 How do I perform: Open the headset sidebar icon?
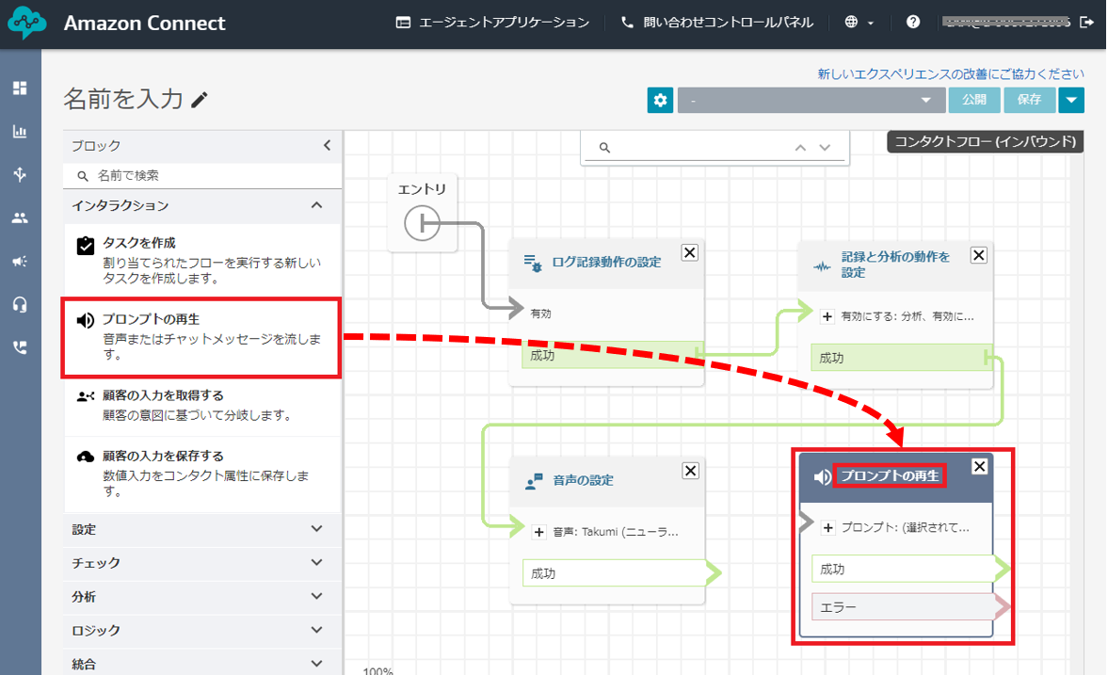(x=20, y=305)
